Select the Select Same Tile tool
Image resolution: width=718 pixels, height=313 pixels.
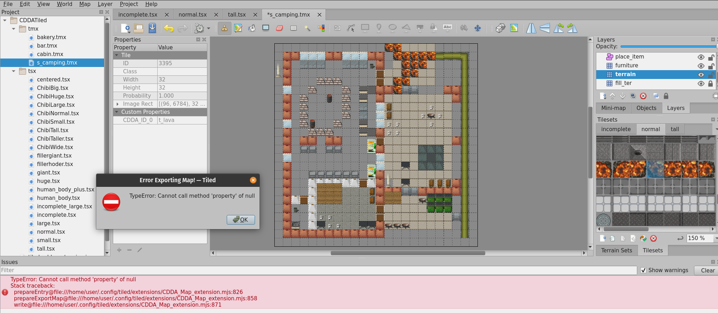coord(321,28)
